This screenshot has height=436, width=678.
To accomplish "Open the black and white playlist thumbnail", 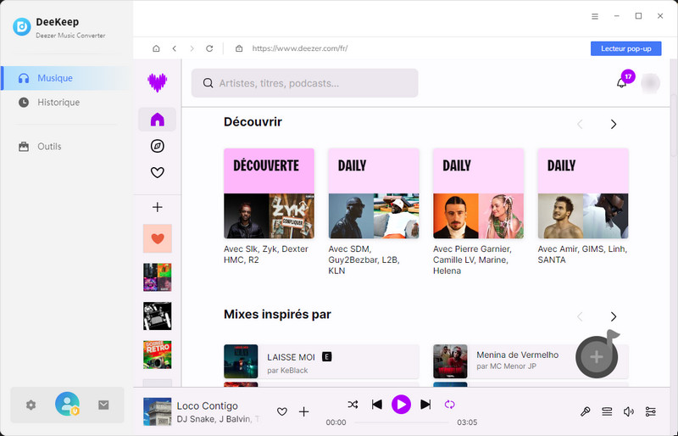I will click(x=158, y=316).
